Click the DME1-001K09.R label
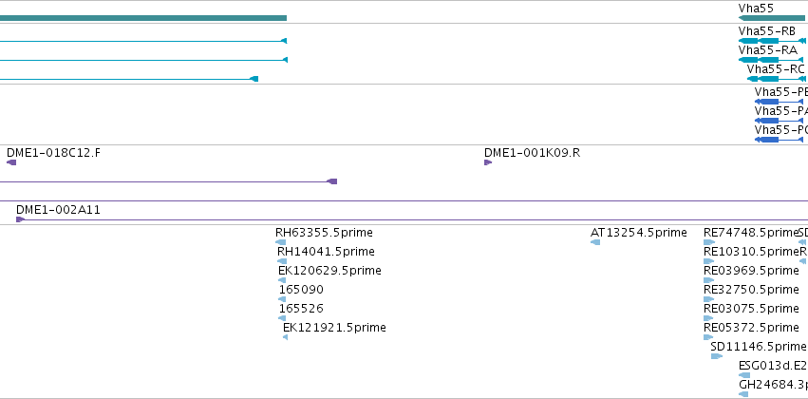Viewport: 808px width, 399px height. coord(532,153)
